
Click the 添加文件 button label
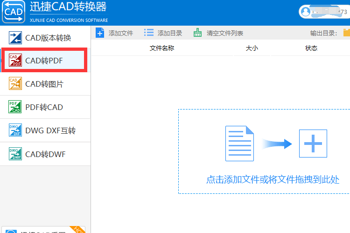point(121,33)
